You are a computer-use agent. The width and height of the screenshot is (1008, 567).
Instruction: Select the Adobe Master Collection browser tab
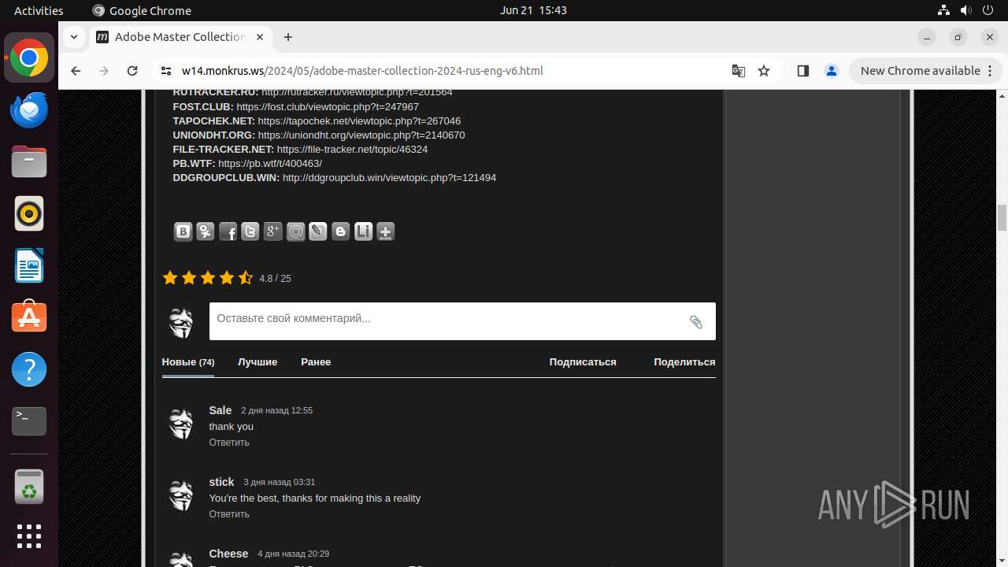click(x=180, y=37)
